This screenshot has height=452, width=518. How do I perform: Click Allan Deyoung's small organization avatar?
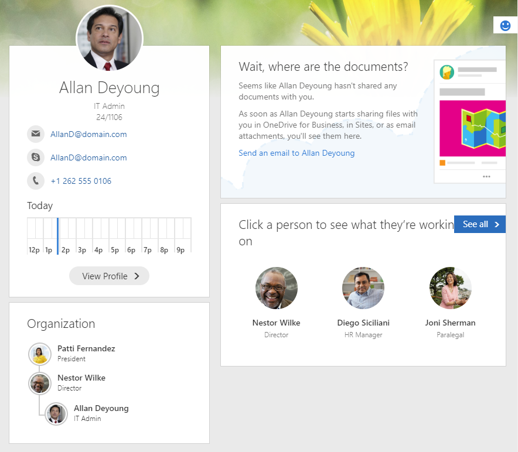[56, 414]
